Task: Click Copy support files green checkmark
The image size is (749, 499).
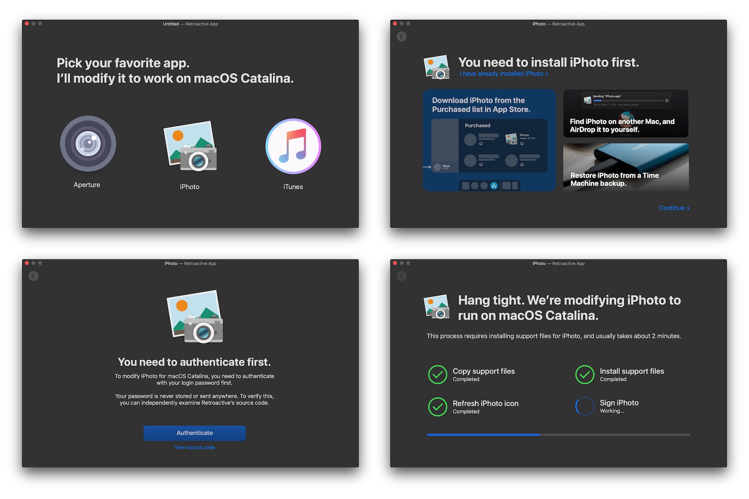Action: click(438, 375)
